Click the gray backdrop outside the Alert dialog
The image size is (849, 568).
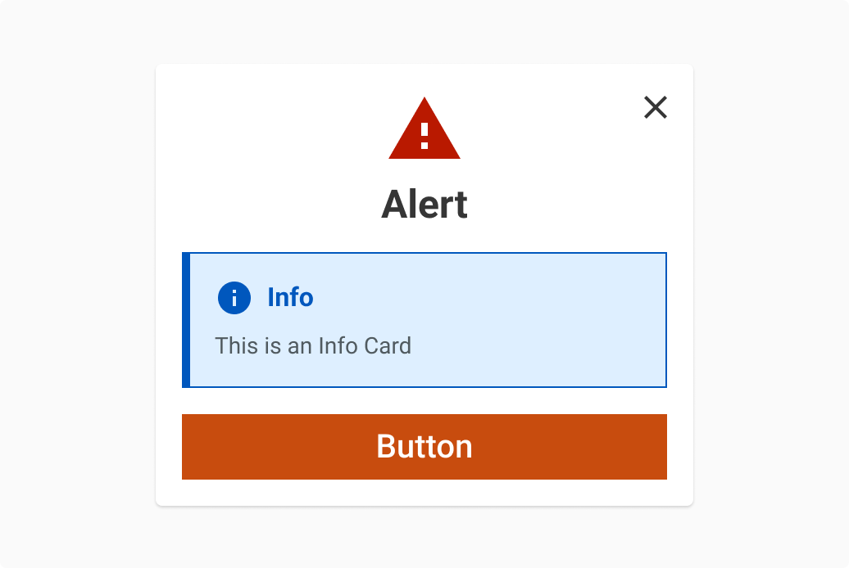coord(75,284)
